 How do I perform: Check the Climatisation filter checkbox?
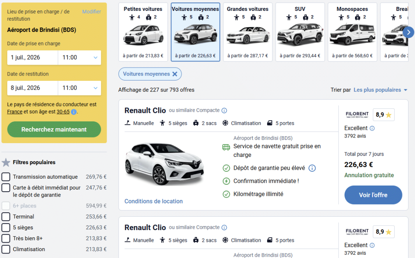pyautogui.click(x=6, y=249)
